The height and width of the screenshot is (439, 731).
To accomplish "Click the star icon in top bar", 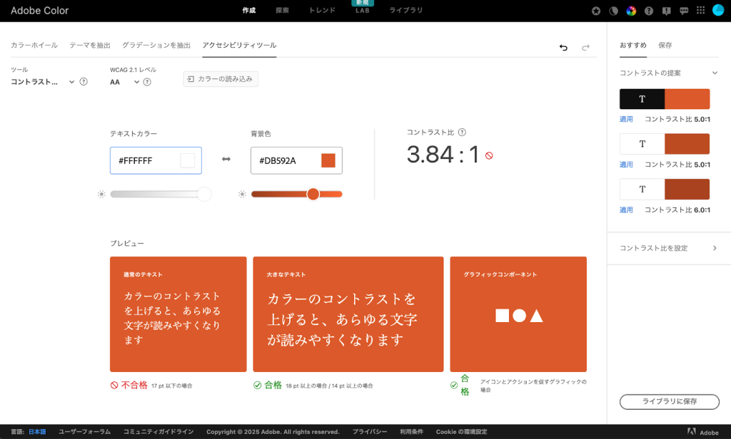I will [x=596, y=11].
